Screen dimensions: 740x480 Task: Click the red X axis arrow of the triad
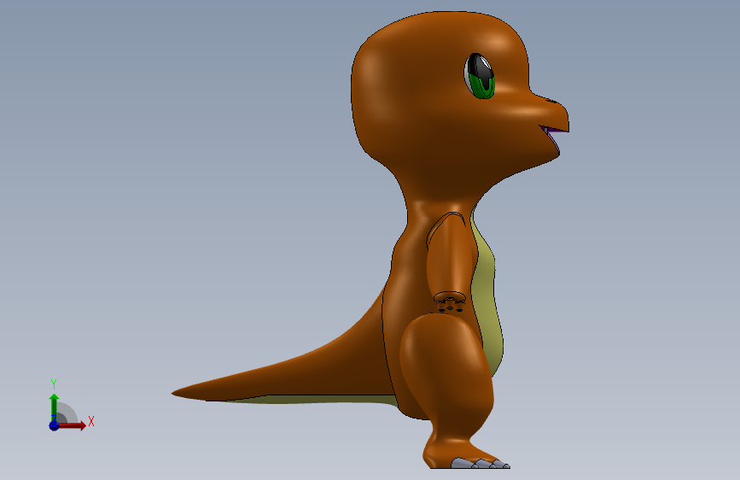tap(72, 425)
